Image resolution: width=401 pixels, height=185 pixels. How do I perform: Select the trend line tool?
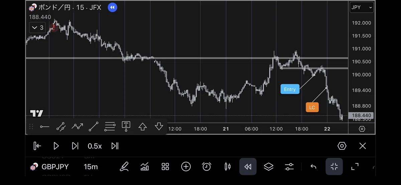(x=94, y=127)
